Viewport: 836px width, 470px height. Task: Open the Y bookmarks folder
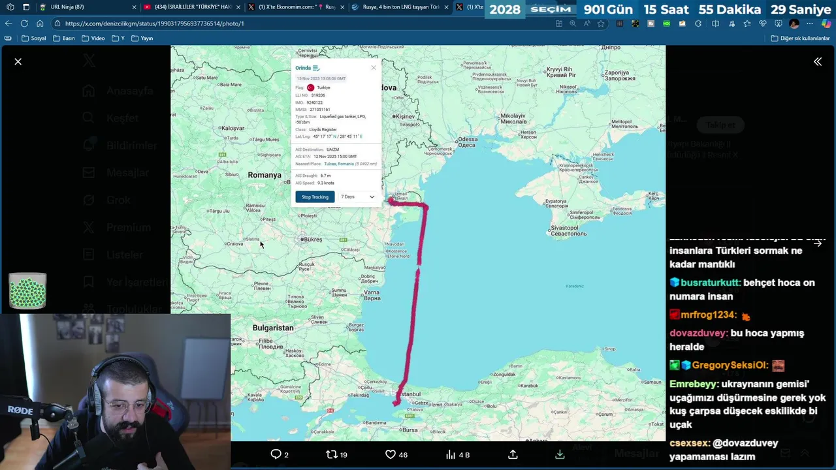(x=118, y=39)
